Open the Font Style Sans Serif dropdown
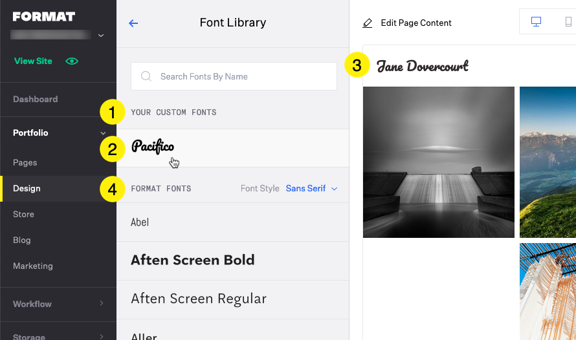 [311, 189]
